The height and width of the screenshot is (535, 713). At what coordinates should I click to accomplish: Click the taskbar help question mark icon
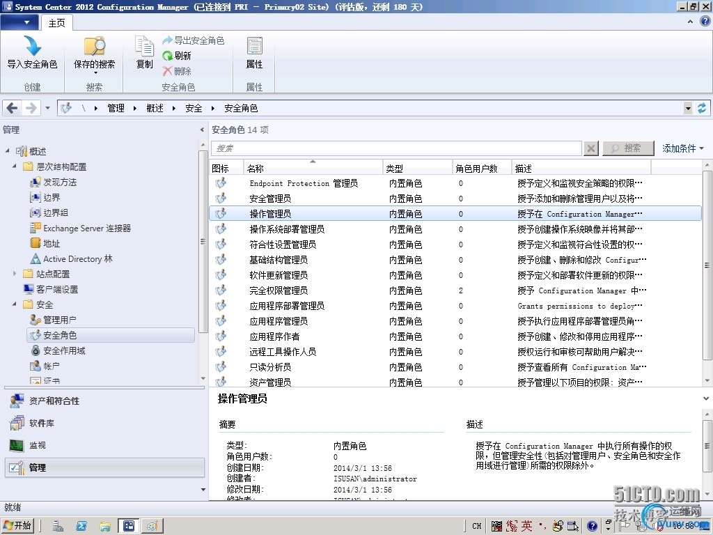tap(592, 527)
